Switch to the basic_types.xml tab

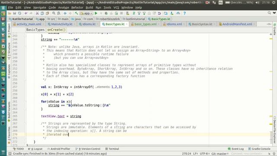point(145,24)
